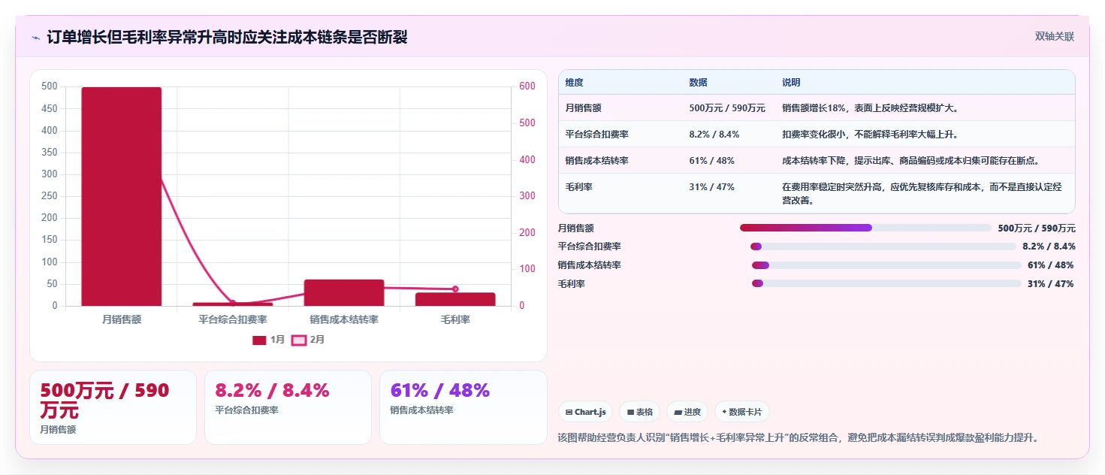Viewport: 1105px width, 475px height.
Task: Click the explanation starting 成本结转率下降
Action: pyautogui.click(x=910, y=161)
